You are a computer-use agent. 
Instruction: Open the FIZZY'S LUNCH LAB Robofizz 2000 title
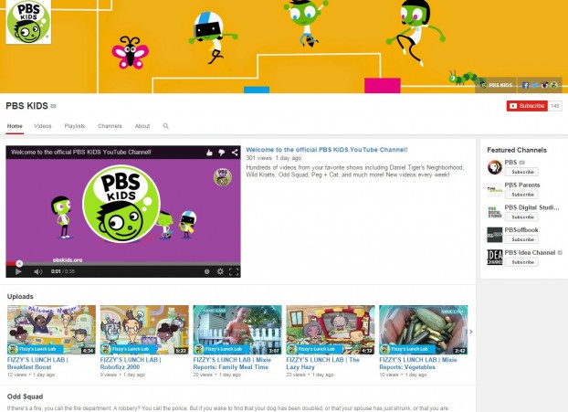pos(131,364)
